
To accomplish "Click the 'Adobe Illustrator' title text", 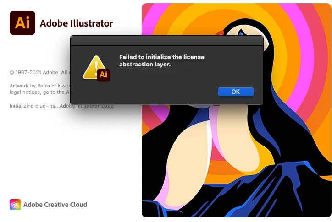I will (x=77, y=23).
